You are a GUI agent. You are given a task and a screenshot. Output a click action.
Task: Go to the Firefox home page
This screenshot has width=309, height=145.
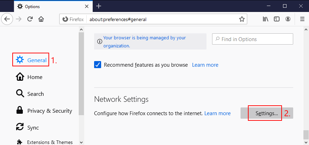41,19
